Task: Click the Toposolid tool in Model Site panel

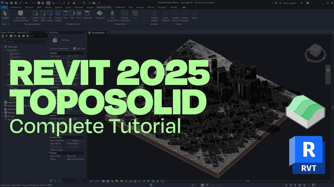Action: [100, 15]
